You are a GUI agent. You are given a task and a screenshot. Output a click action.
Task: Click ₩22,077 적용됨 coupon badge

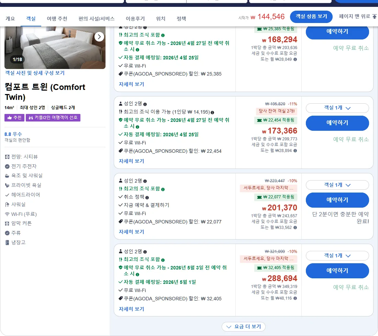point(276,197)
